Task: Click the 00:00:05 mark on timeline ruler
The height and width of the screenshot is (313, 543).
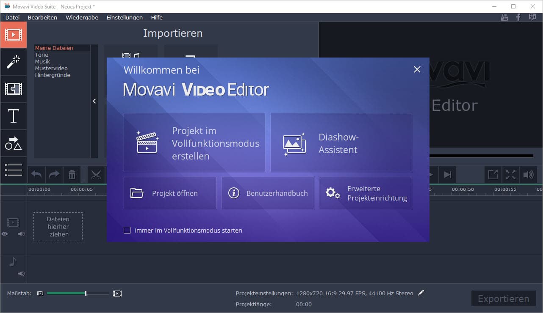Action: (82, 189)
